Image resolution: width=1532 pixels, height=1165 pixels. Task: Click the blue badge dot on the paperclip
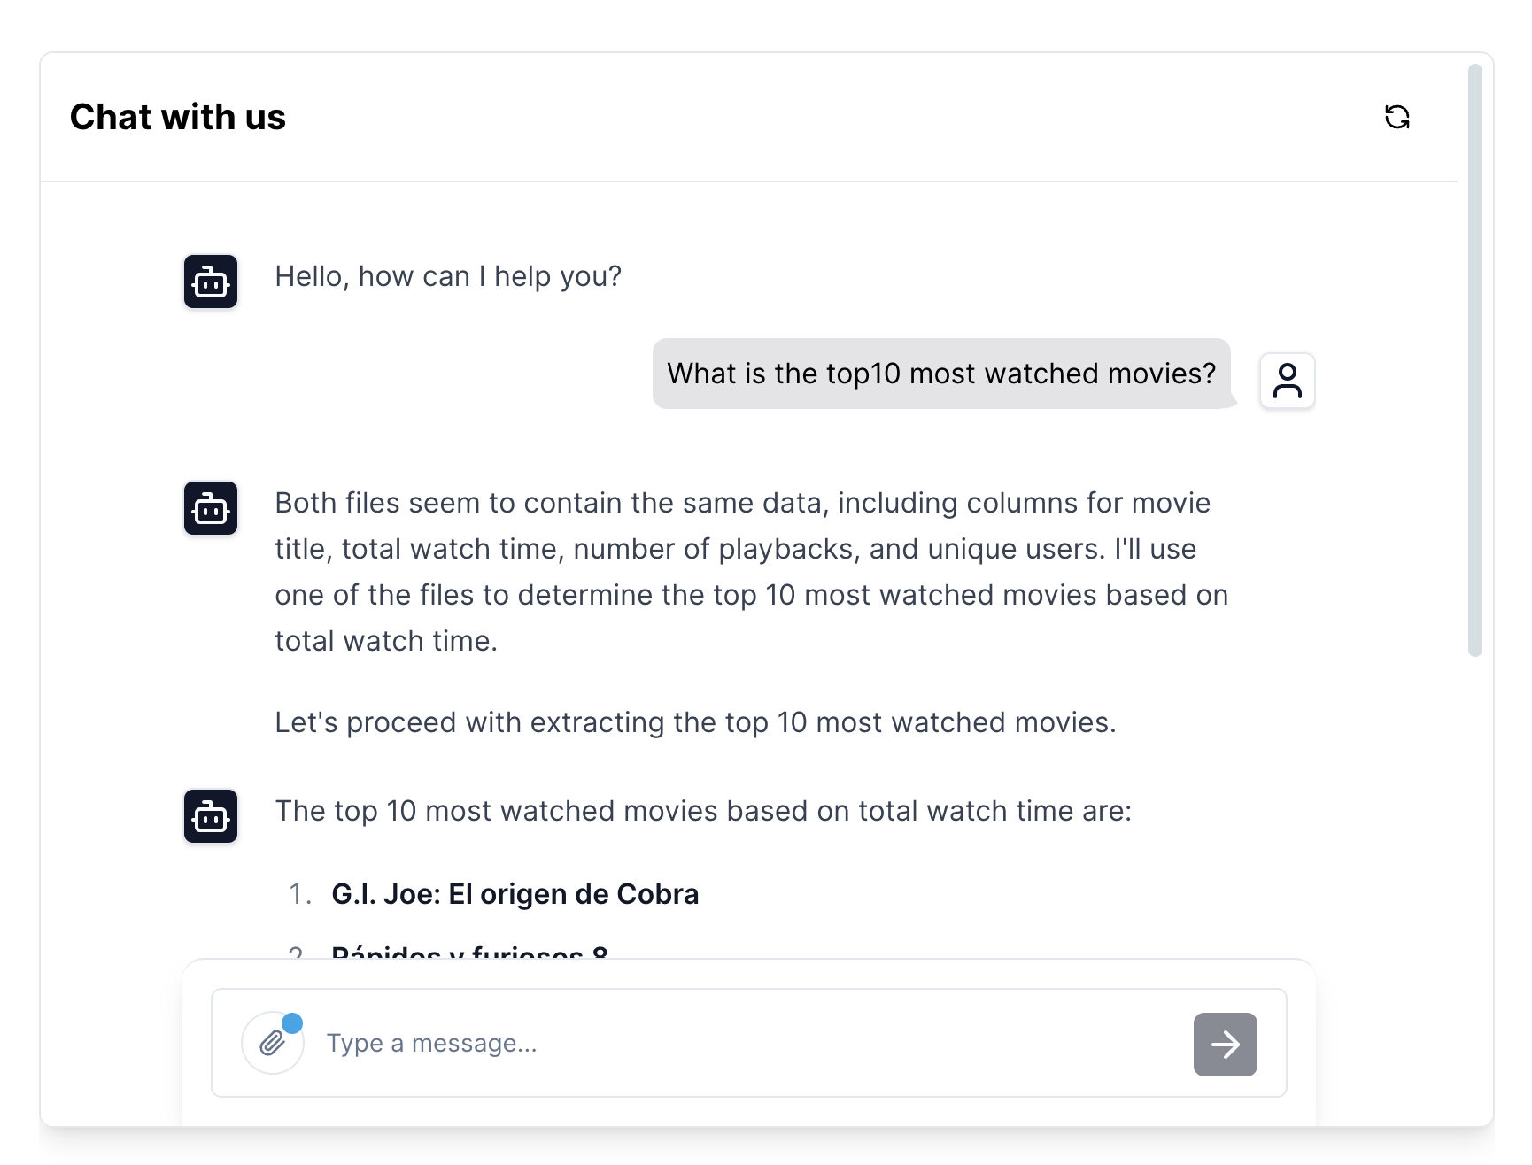(x=292, y=1023)
